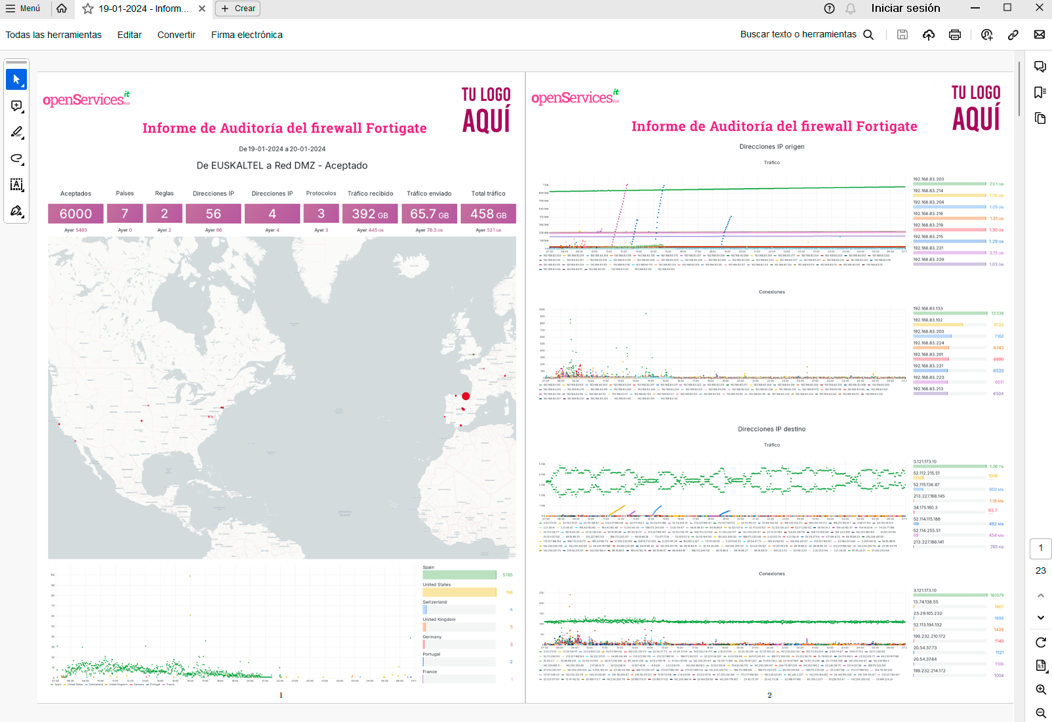Select the arrow selection tool
The height and width of the screenshot is (722, 1052).
point(16,79)
